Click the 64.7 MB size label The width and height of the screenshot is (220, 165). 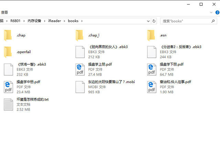pyautogui.click(x=167, y=75)
